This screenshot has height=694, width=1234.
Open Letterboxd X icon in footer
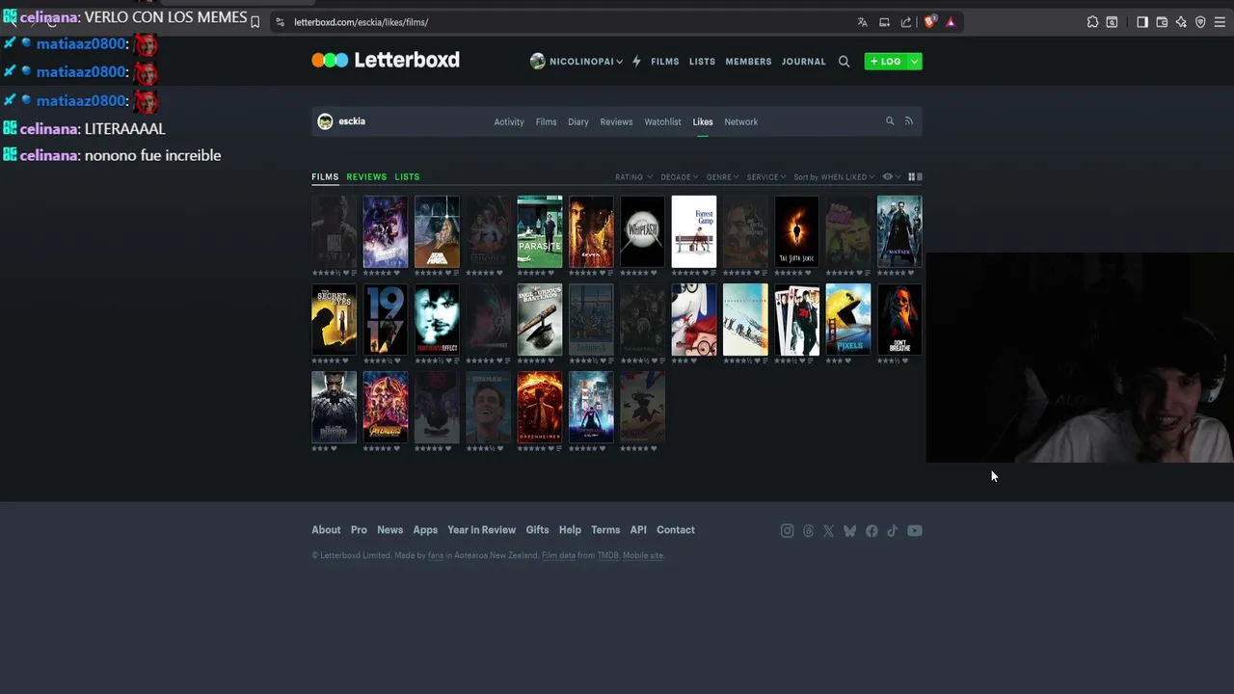(828, 531)
